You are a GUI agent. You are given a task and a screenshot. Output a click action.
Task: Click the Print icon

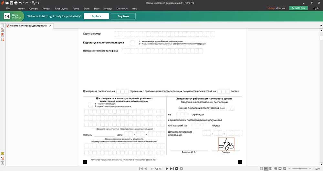coord(15,3)
